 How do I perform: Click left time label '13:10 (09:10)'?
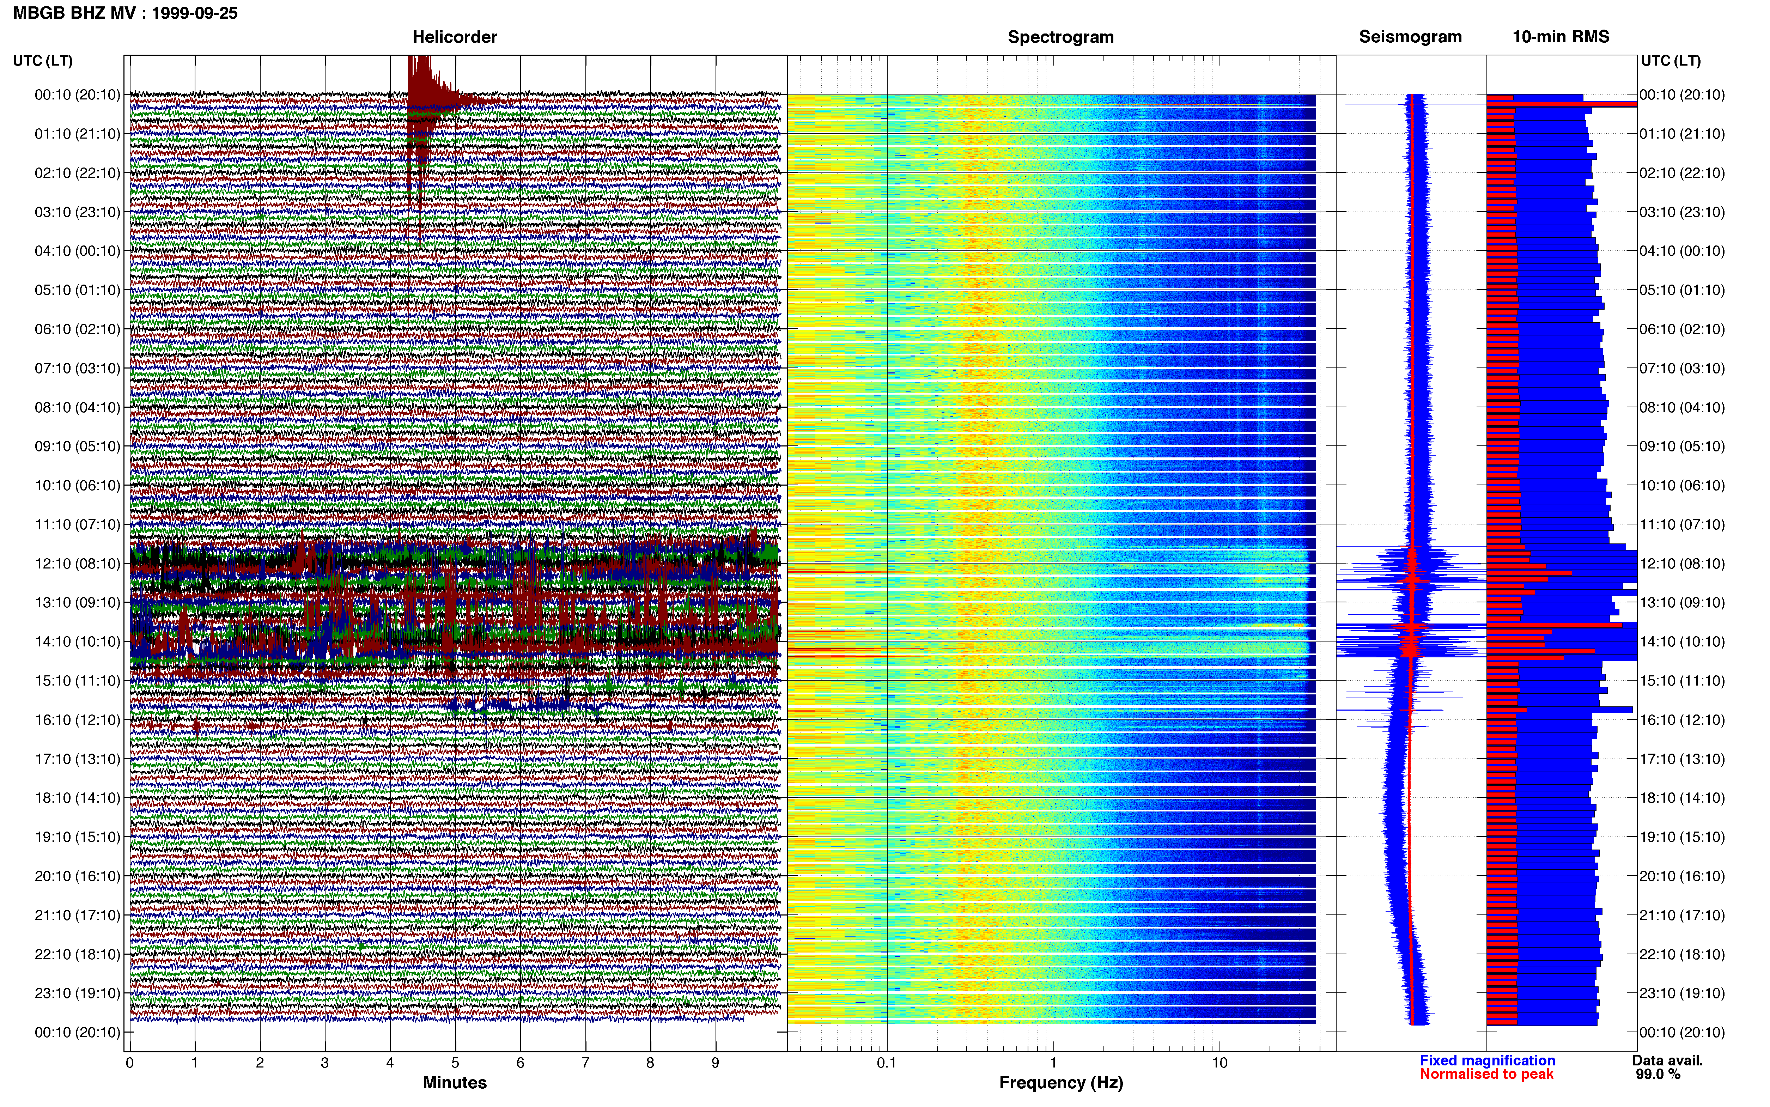tap(78, 603)
